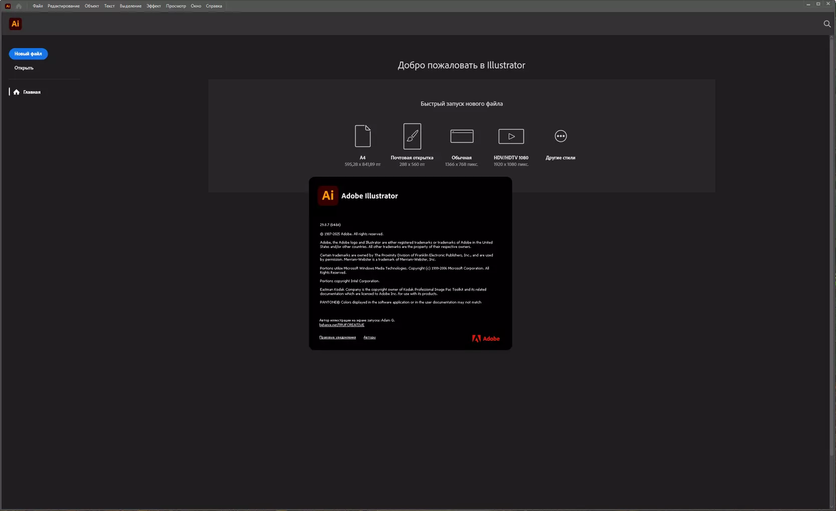Click the 1920 x 1080 пикс. size text
The image size is (836, 511).
511,164
